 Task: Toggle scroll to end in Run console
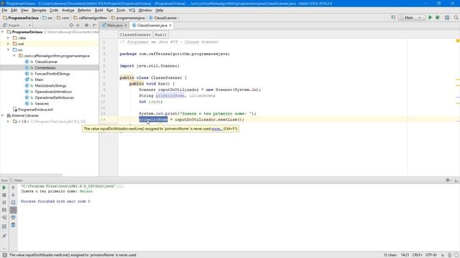[13, 210]
